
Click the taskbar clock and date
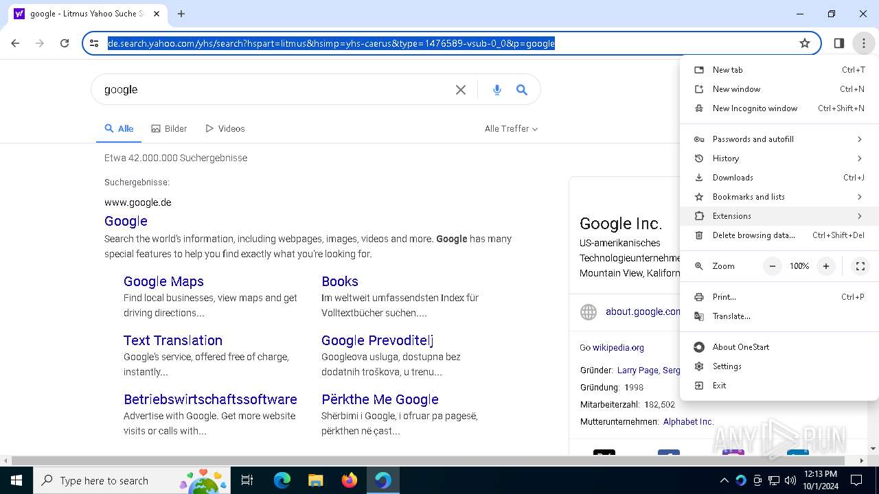[820, 480]
